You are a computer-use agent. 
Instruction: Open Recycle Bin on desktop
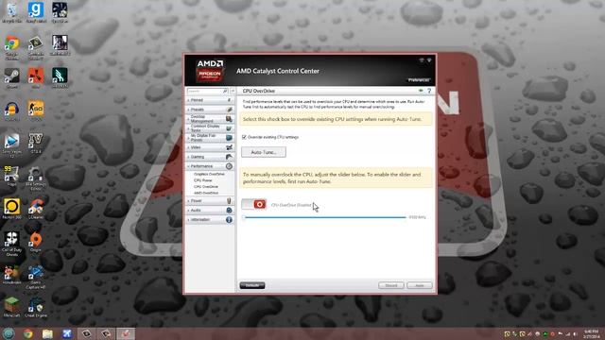(x=11, y=12)
